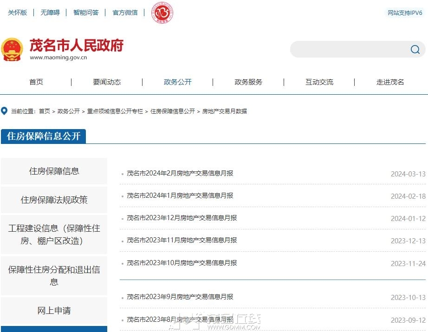Click 政务公开 in the breadcrumb
The height and width of the screenshot is (332, 428).
tap(69, 111)
